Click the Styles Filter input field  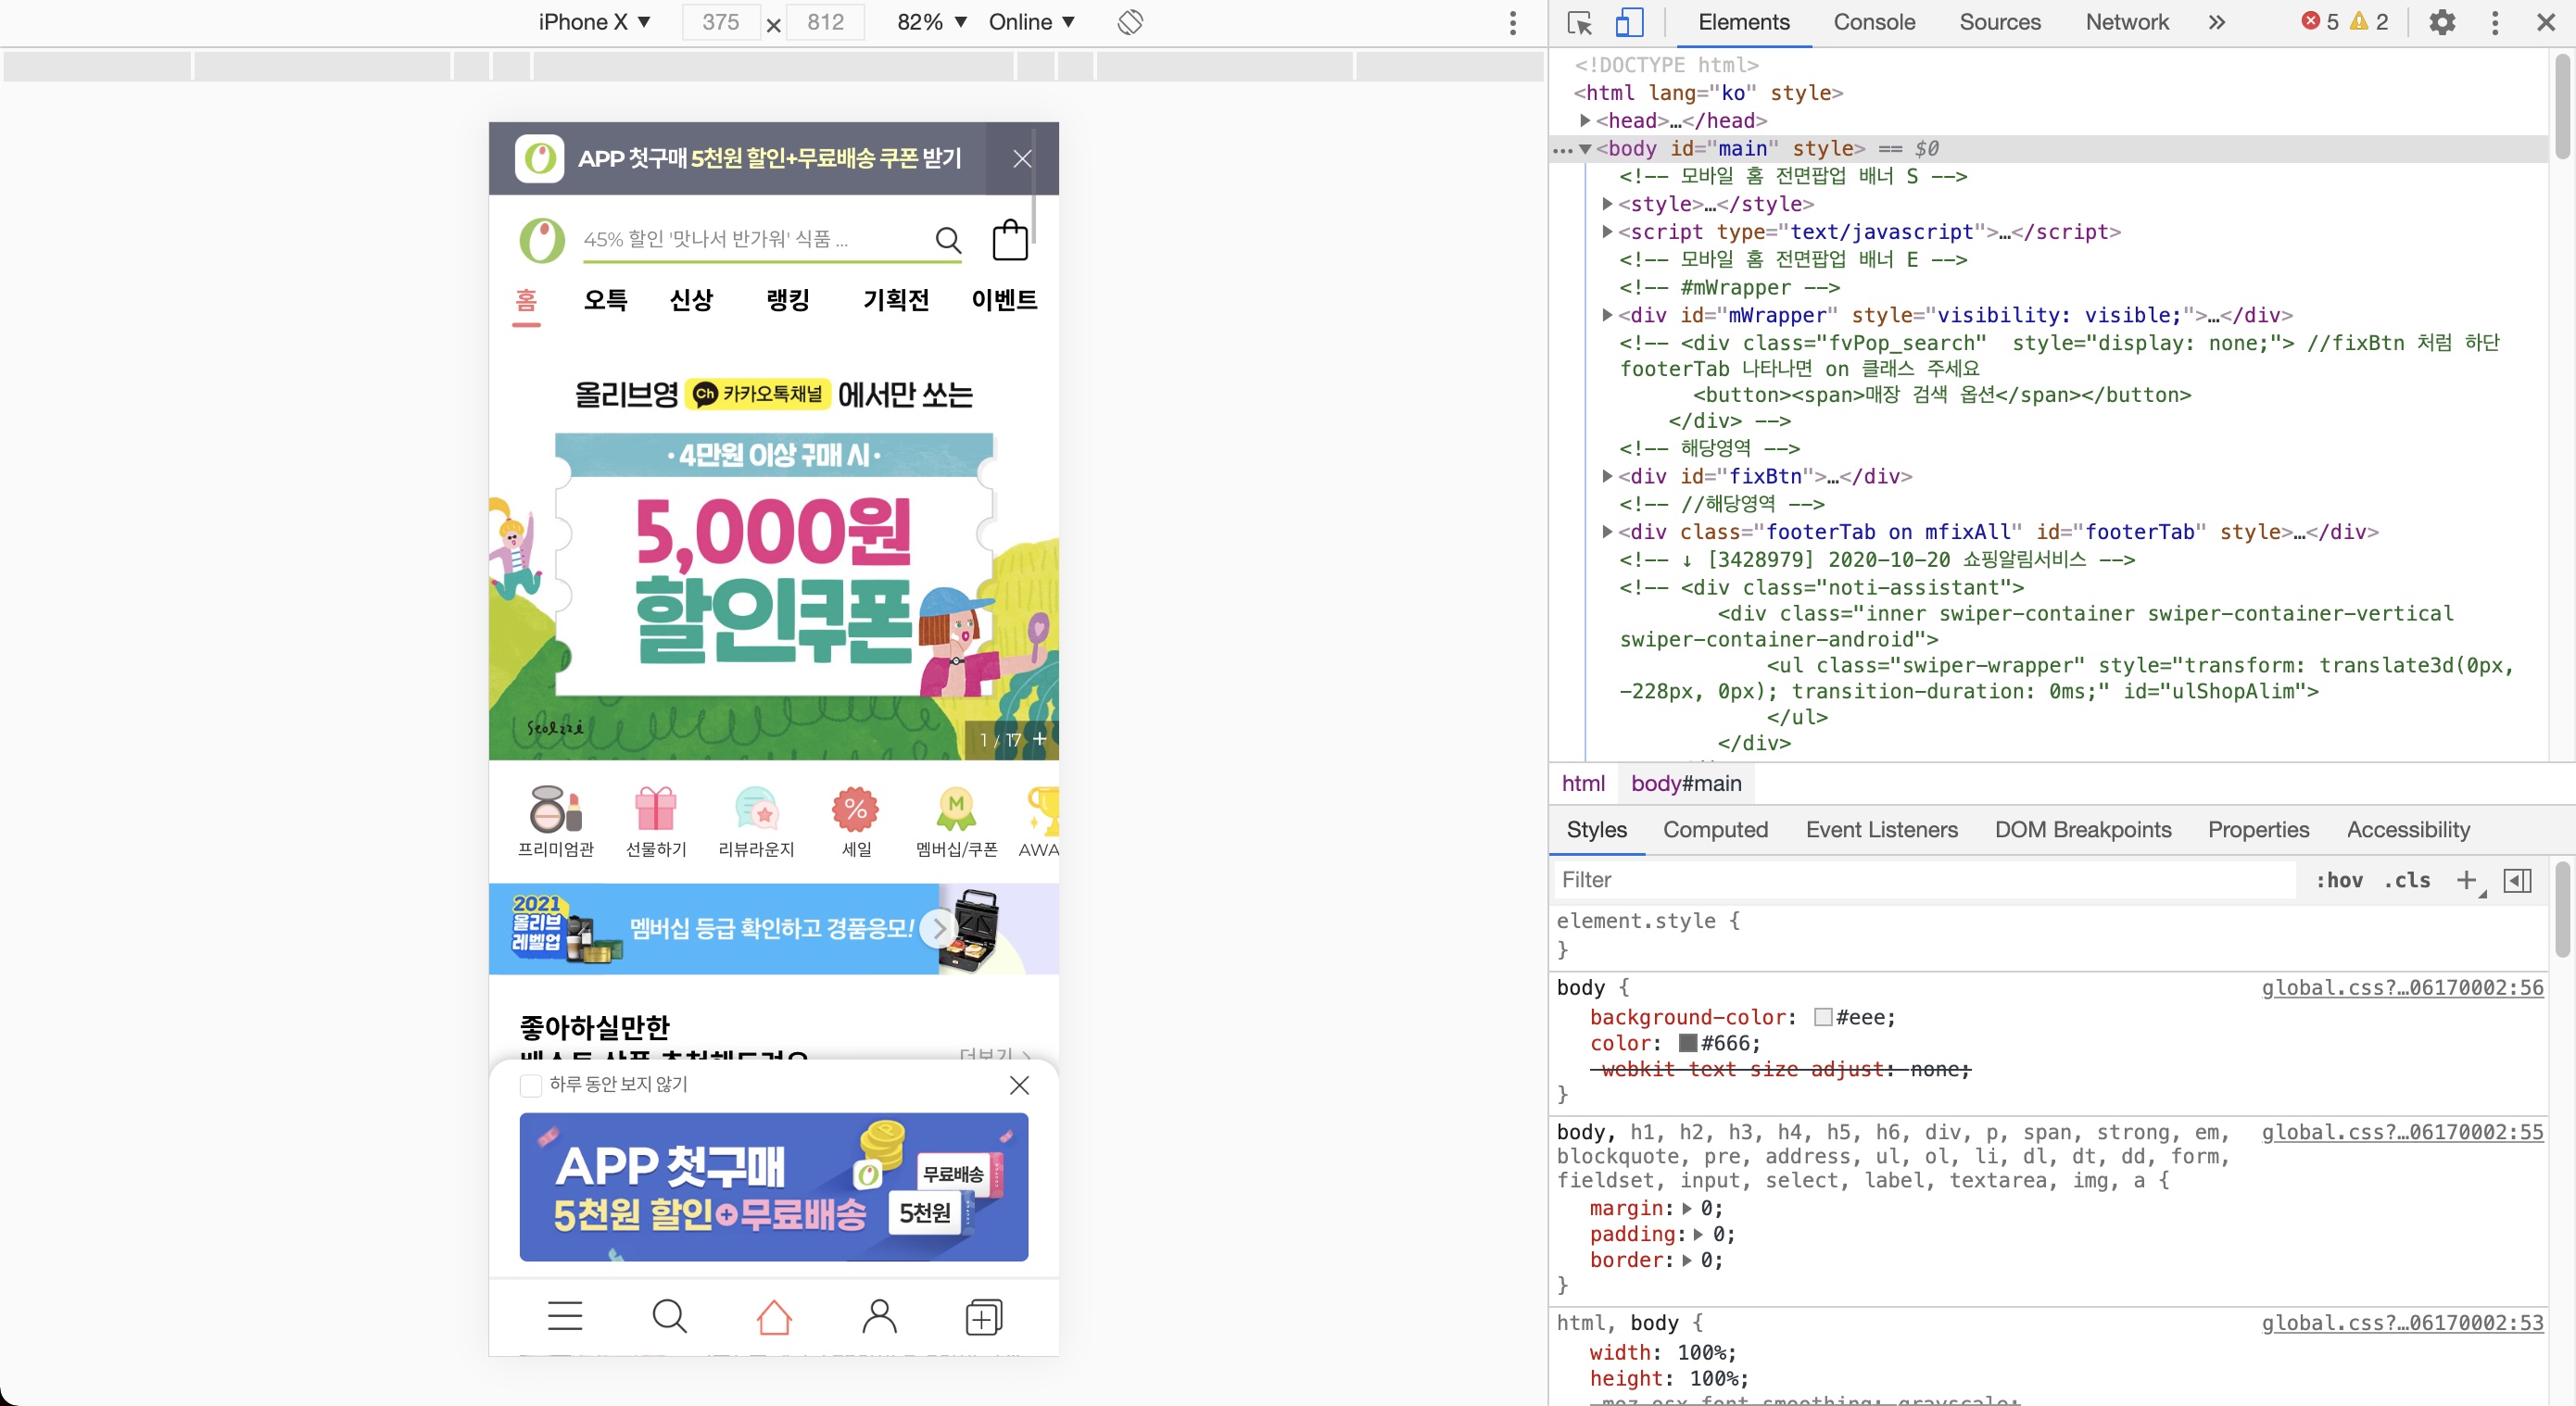point(1920,881)
